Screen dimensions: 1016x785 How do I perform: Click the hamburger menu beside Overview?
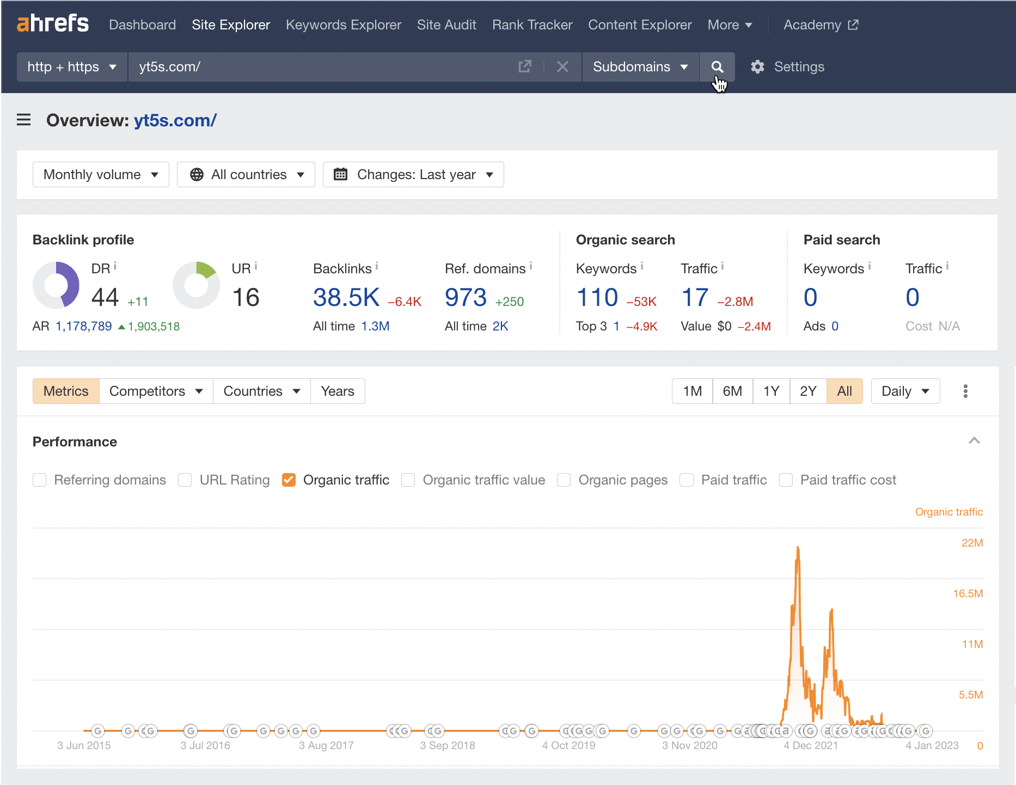pos(24,120)
